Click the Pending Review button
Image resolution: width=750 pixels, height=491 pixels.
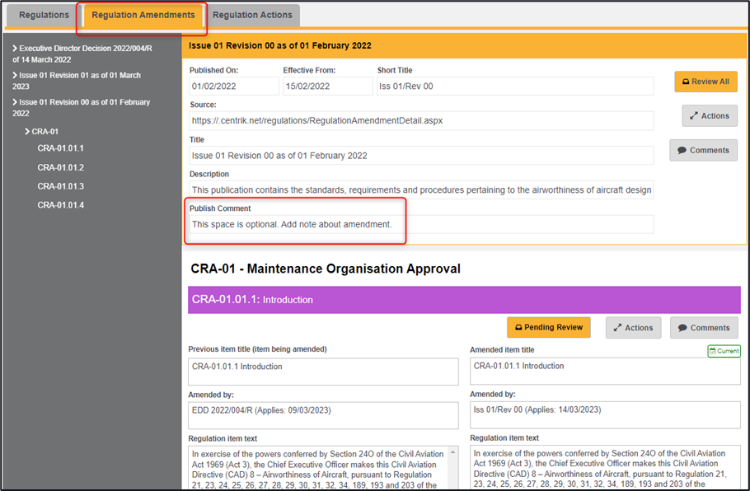point(548,327)
